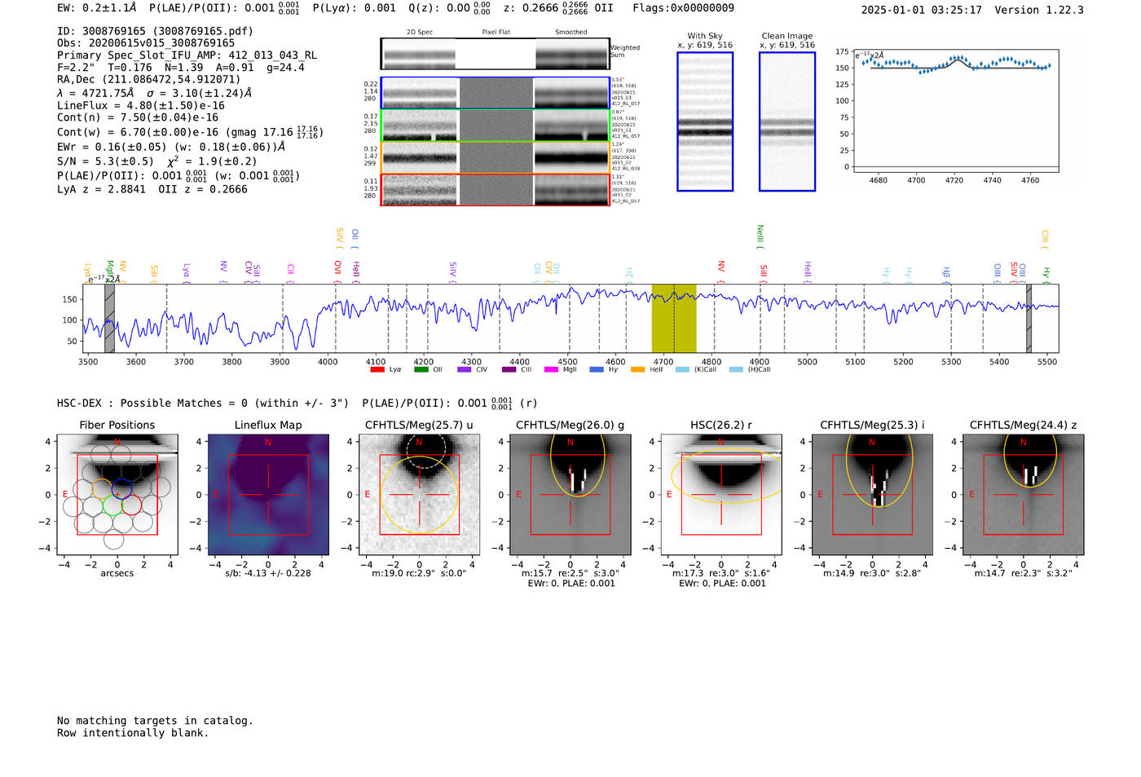Click the Clean Image panel

pyautogui.click(x=787, y=121)
